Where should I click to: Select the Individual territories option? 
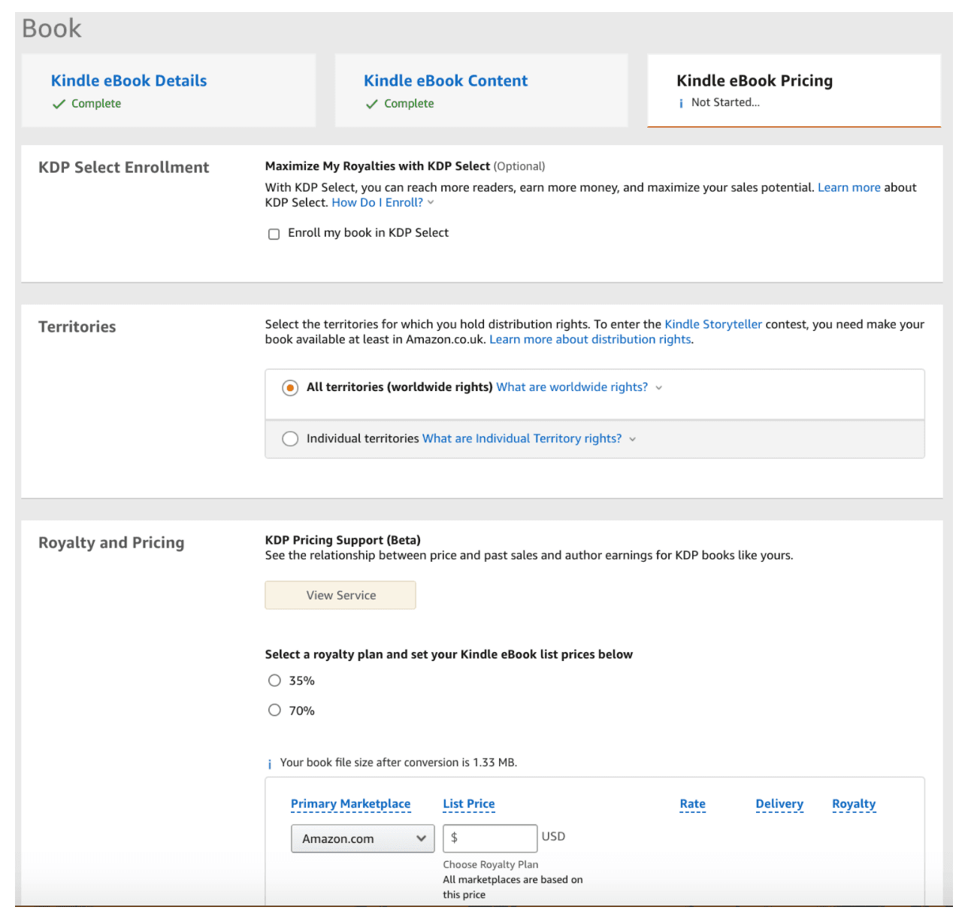click(x=290, y=438)
